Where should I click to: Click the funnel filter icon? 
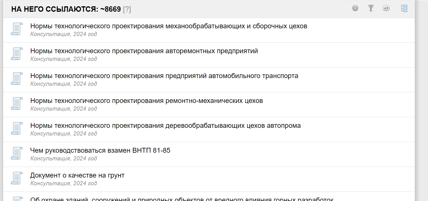(371, 8)
